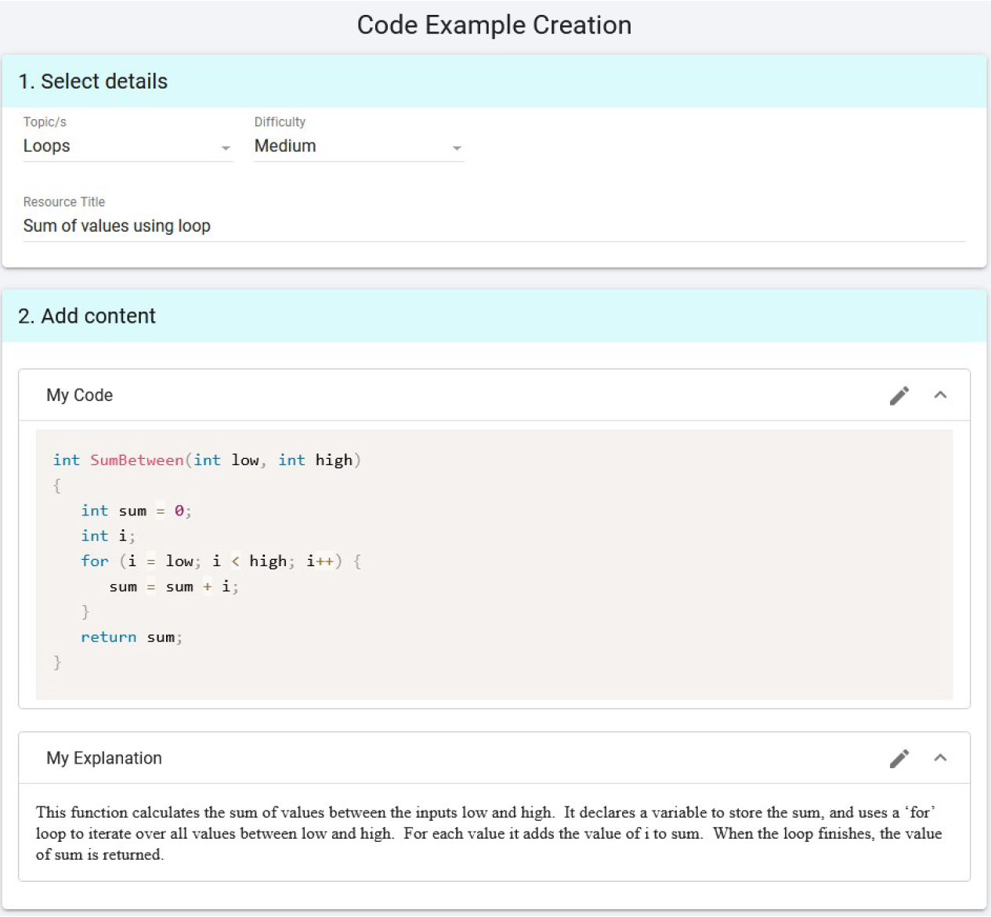Image resolution: width=991 pixels, height=917 pixels.
Task: Click the Topic/s field label
Action: click(x=45, y=122)
